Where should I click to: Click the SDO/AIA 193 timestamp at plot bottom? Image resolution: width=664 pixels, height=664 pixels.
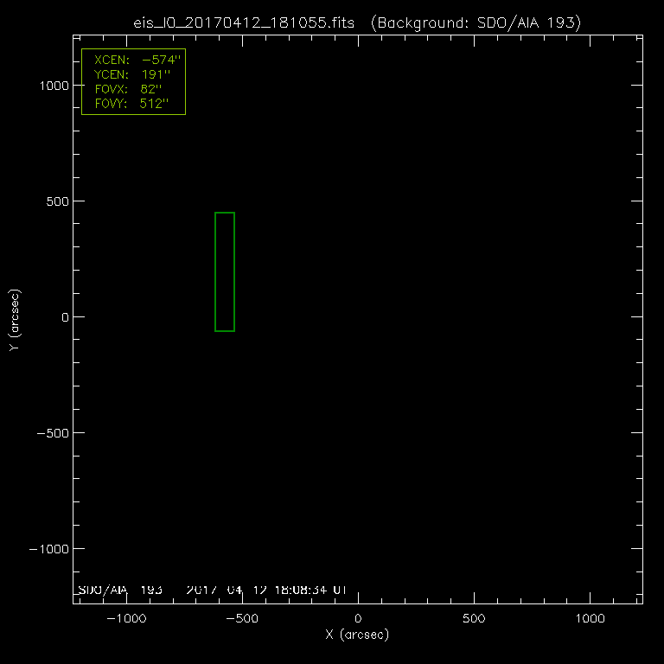(x=212, y=590)
